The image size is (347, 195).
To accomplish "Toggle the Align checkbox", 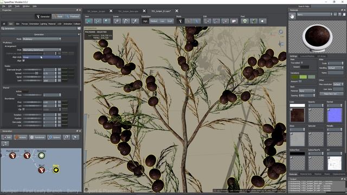I will tap(23, 60).
